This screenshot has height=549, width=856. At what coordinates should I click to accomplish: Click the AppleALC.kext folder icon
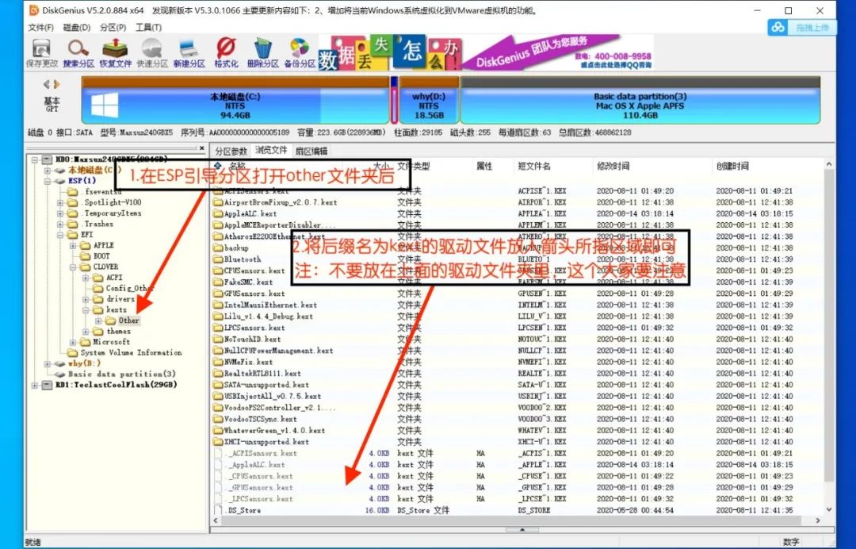[x=218, y=213]
